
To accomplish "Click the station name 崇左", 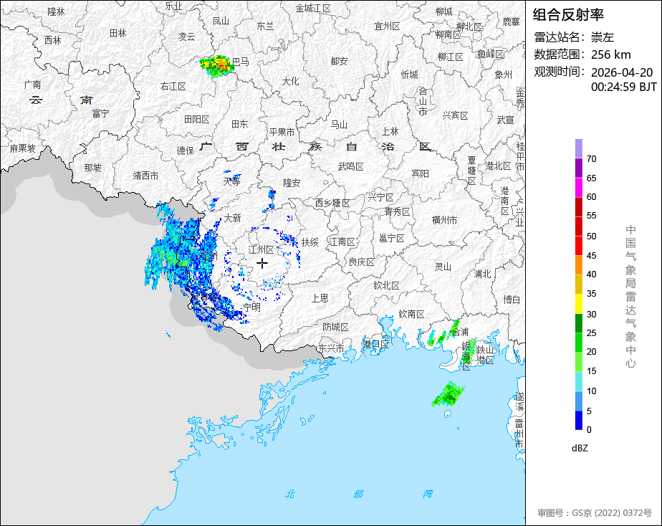I will [603, 37].
